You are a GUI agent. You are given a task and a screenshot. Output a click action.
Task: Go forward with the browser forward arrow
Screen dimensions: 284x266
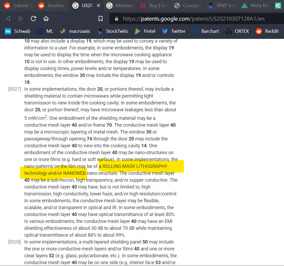tap(21, 19)
